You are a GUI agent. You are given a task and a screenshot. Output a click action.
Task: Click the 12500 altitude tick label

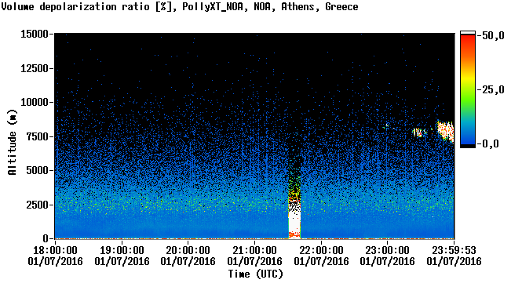click(35, 68)
